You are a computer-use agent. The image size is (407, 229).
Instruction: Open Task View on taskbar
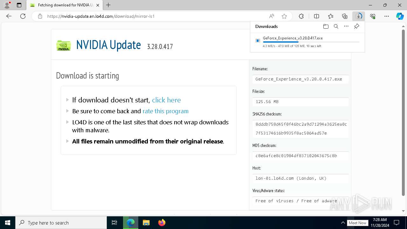click(114, 223)
